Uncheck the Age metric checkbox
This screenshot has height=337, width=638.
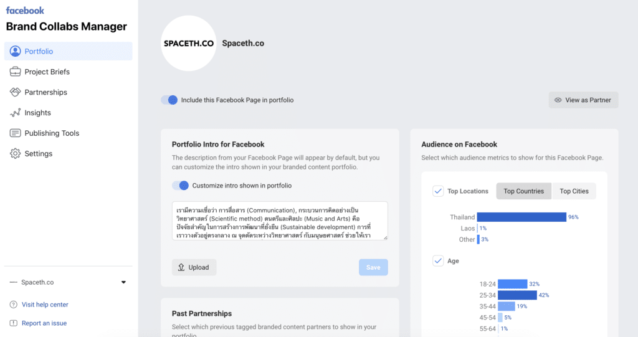[438, 261]
